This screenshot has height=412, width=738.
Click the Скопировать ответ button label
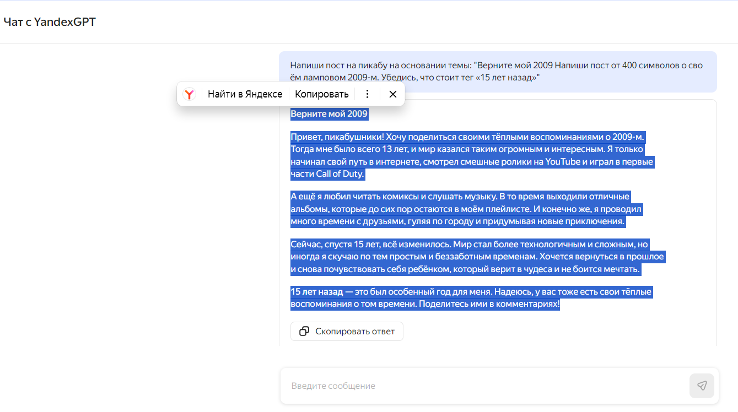click(x=355, y=332)
